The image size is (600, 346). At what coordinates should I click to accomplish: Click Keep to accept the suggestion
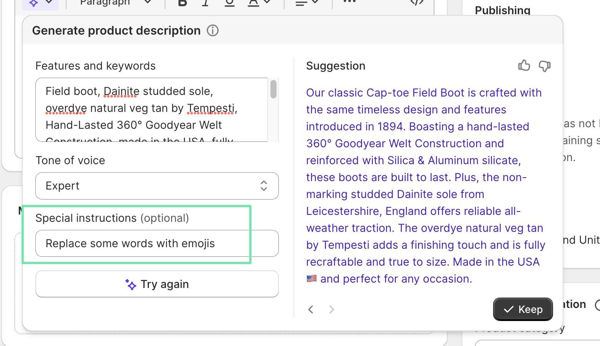pos(523,309)
